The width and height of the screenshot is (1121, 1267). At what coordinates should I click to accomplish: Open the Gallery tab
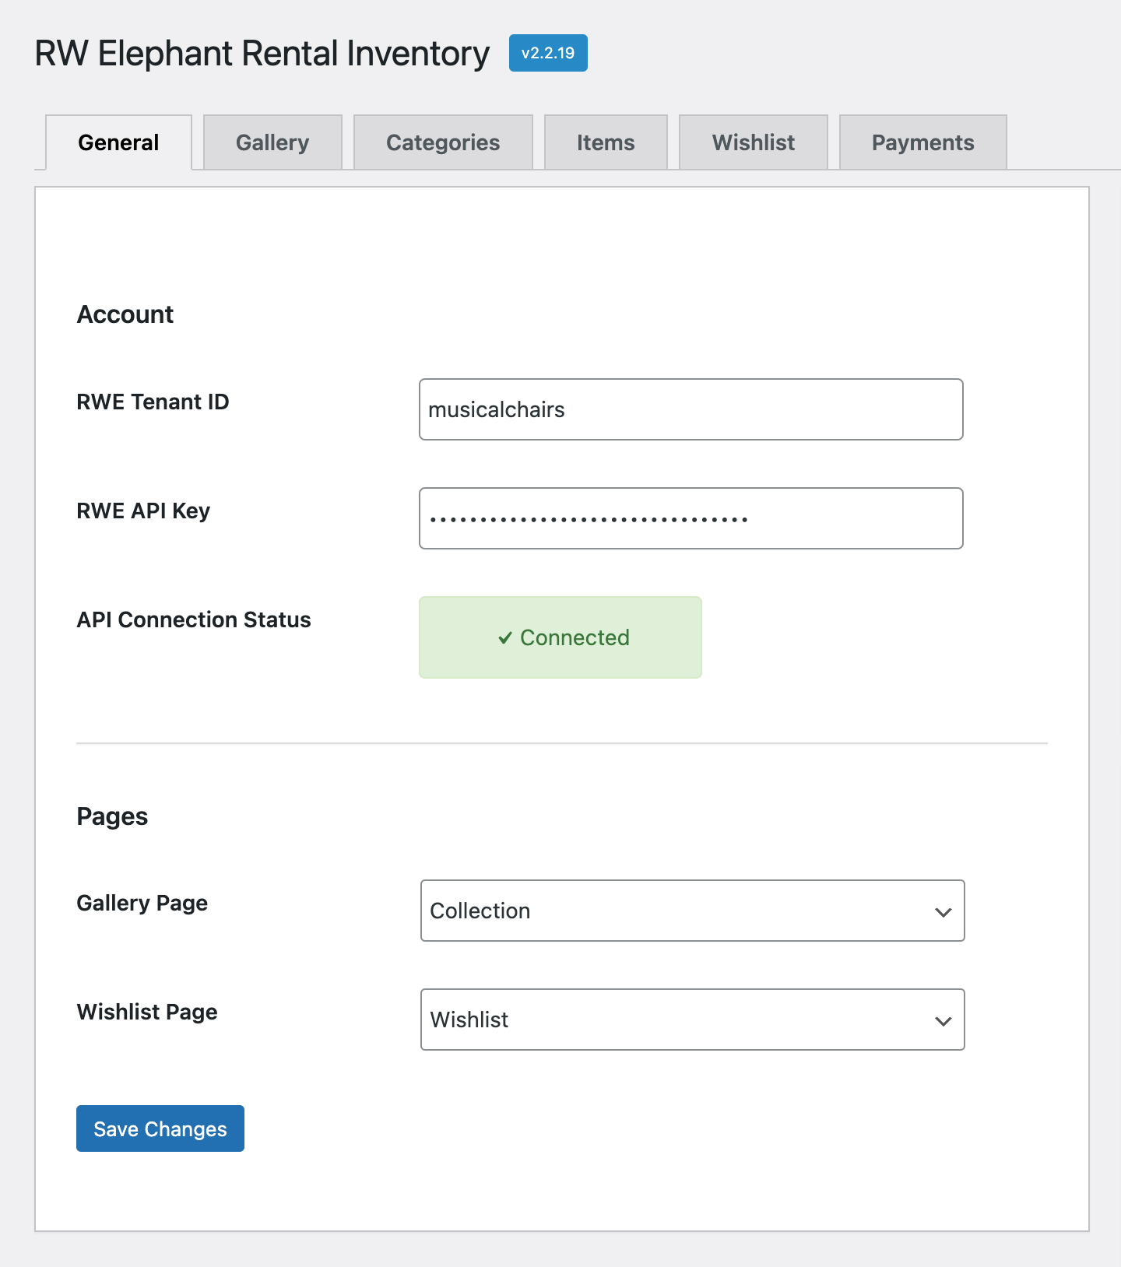272,142
